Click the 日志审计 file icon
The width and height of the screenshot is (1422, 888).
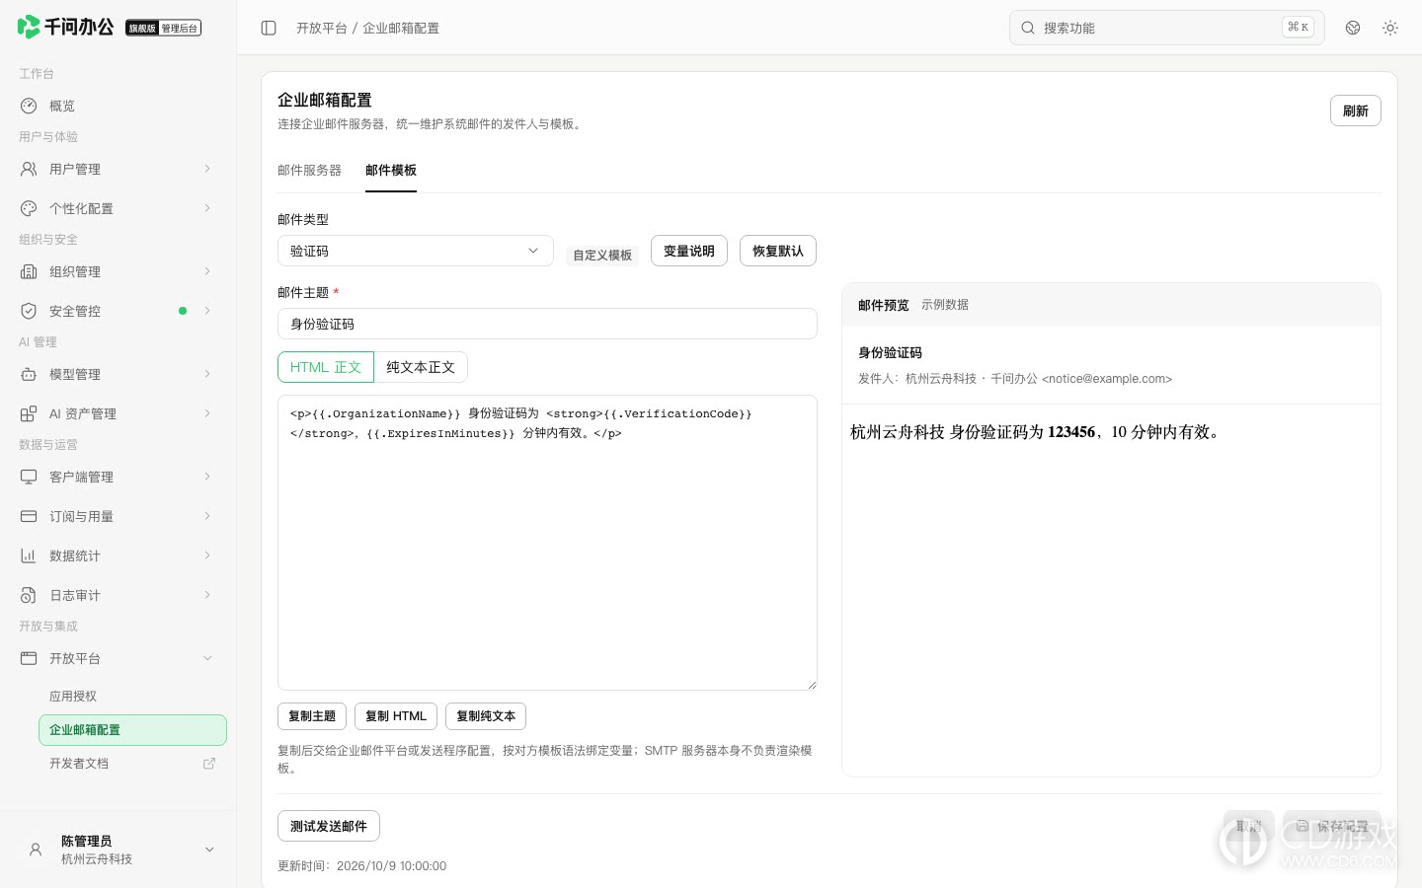[x=29, y=595]
